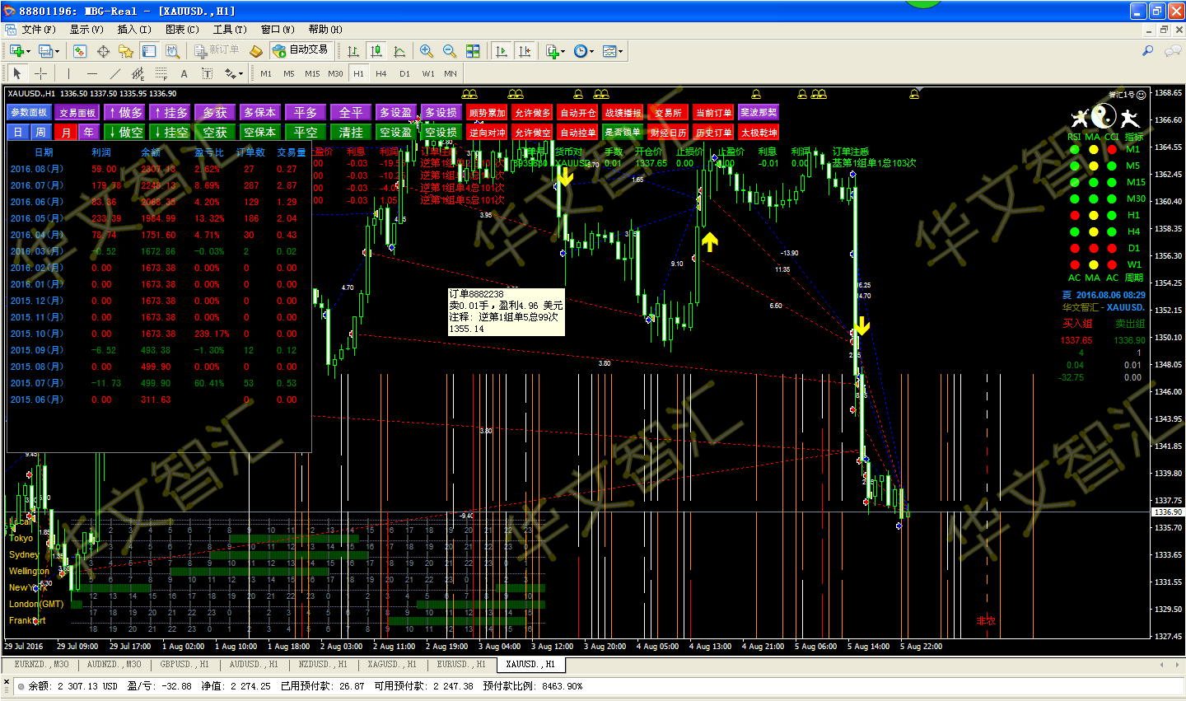
Task: Click the ↓做空 sell button
Action: pos(124,132)
